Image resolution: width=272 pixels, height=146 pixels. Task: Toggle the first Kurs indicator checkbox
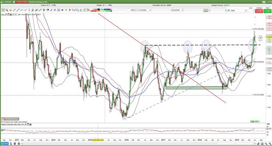click(13, 14)
